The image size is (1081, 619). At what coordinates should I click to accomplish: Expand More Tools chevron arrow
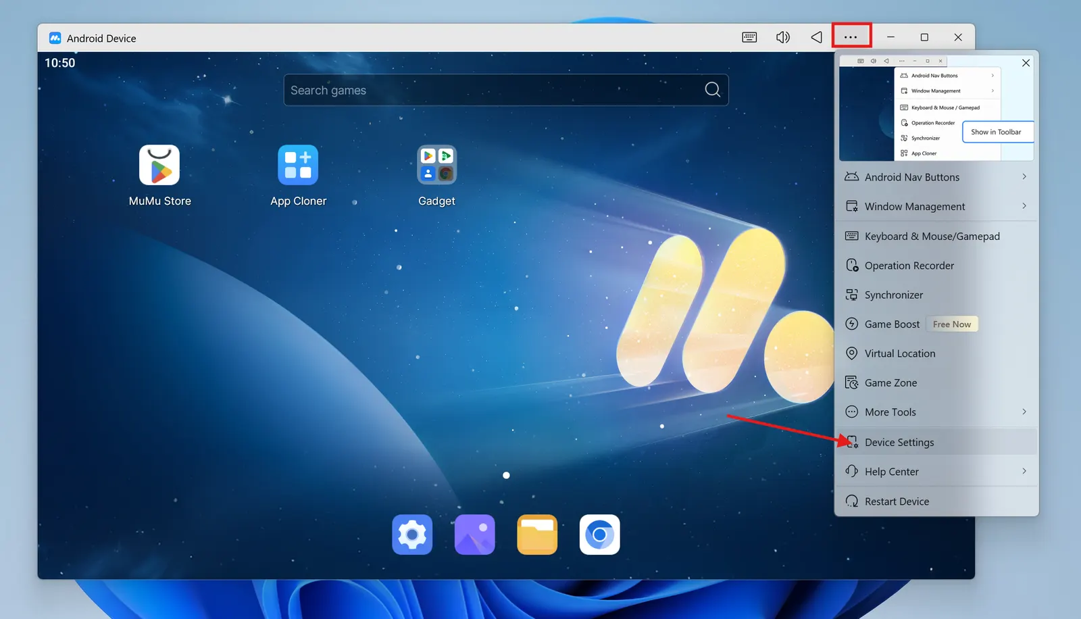click(x=1024, y=412)
